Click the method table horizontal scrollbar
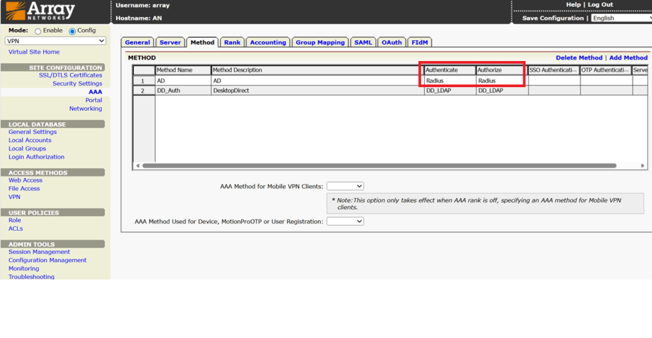 point(379,165)
